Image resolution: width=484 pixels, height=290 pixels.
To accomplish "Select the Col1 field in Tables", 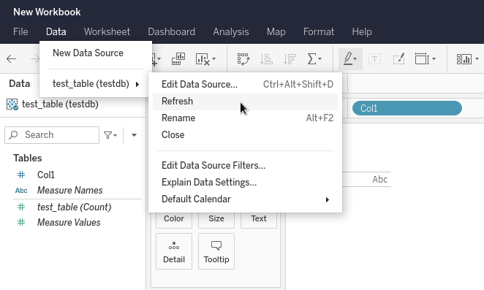I will click(46, 175).
